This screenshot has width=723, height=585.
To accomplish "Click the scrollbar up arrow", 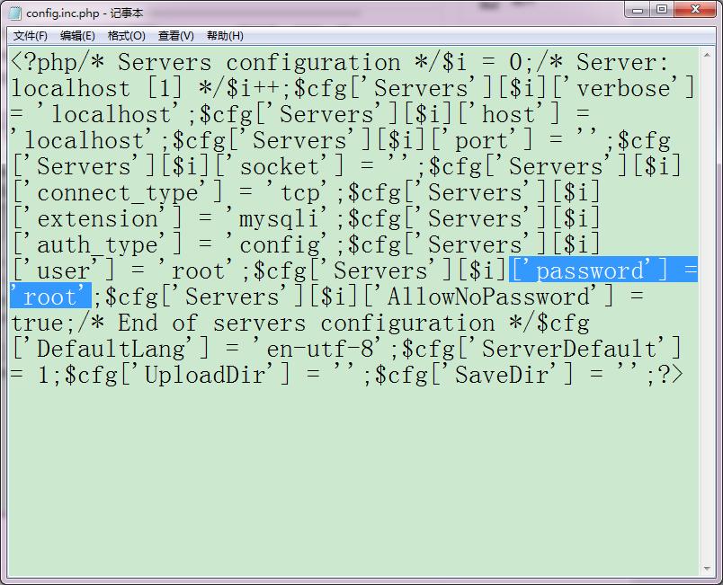I will [708, 56].
